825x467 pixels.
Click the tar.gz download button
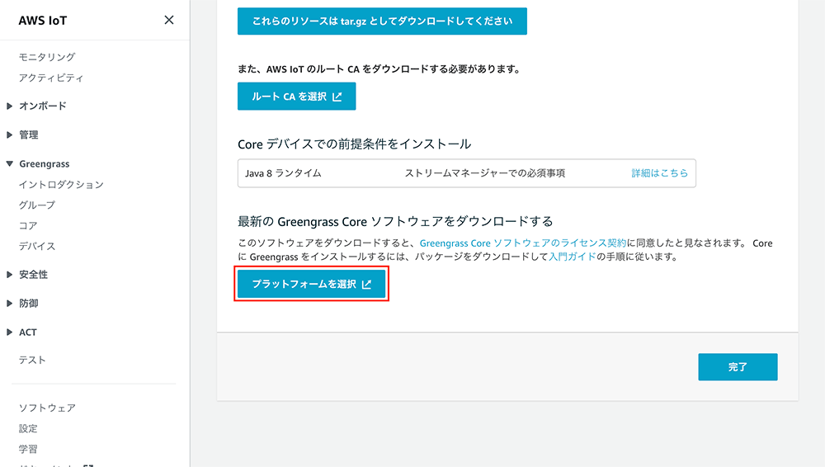(382, 21)
